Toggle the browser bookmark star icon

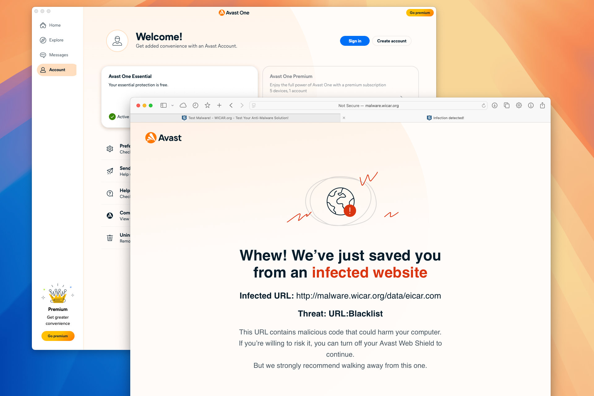[207, 105]
